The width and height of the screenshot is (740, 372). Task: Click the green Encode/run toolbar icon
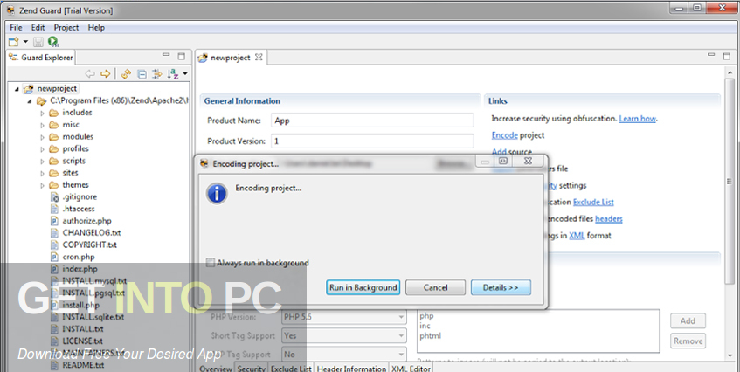click(x=52, y=41)
